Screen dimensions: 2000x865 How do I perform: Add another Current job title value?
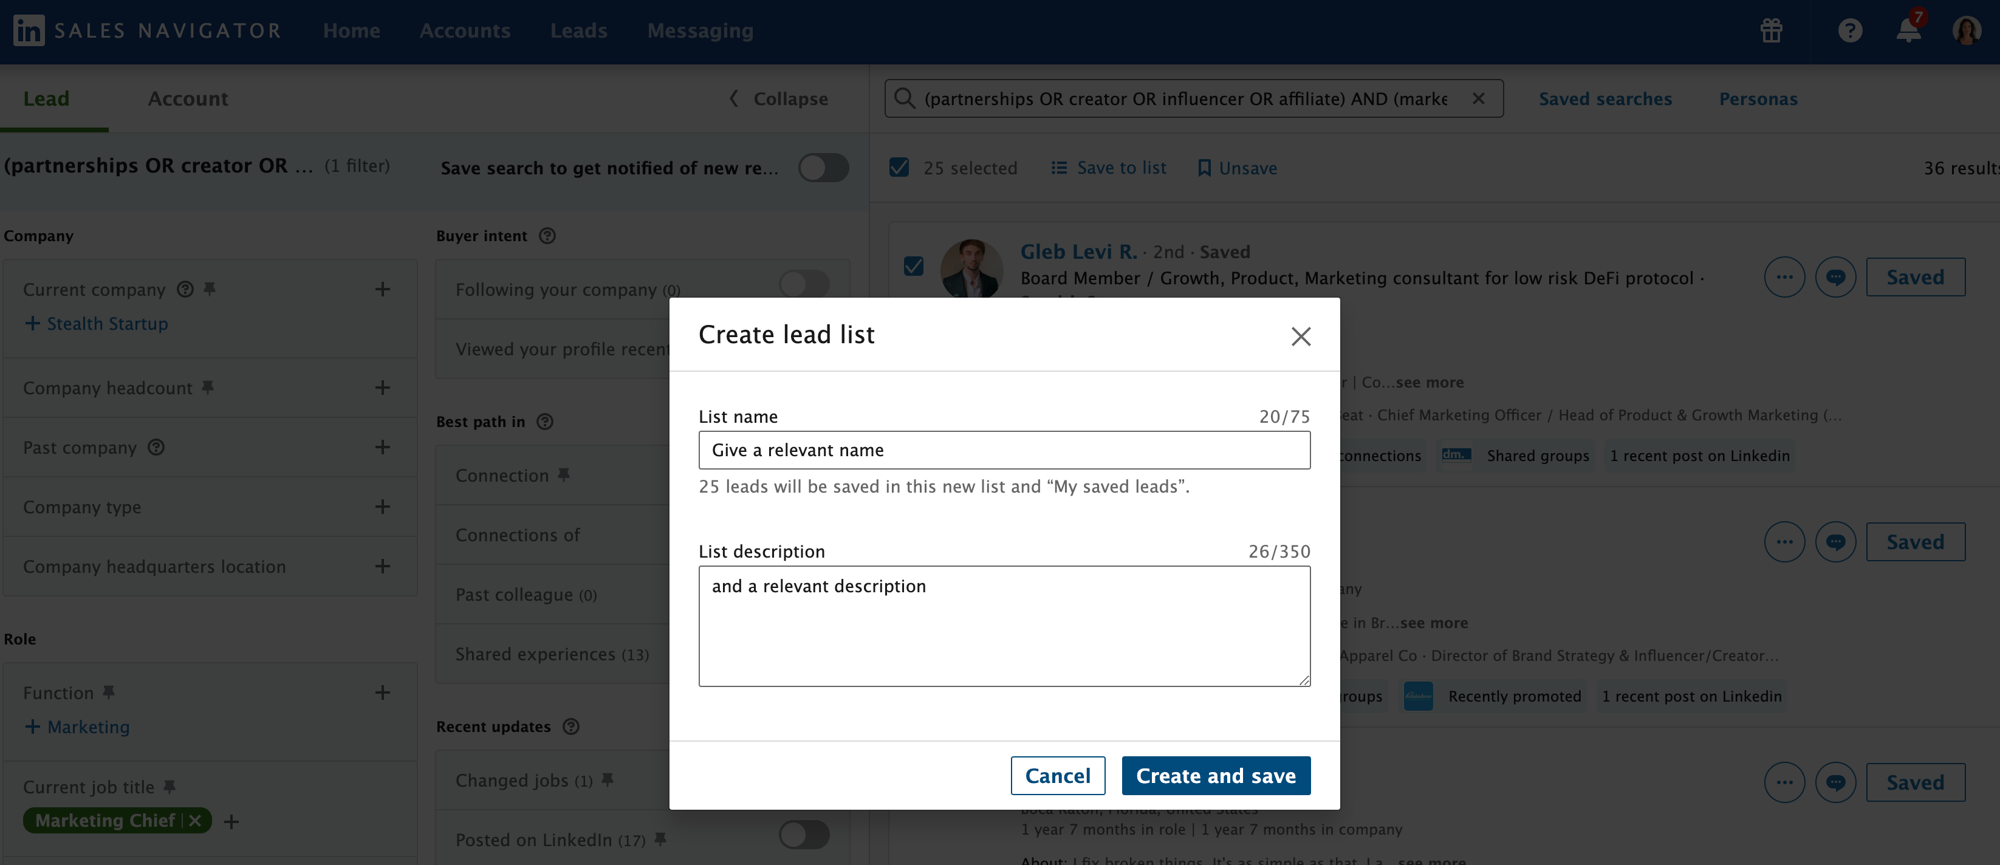point(231,821)
